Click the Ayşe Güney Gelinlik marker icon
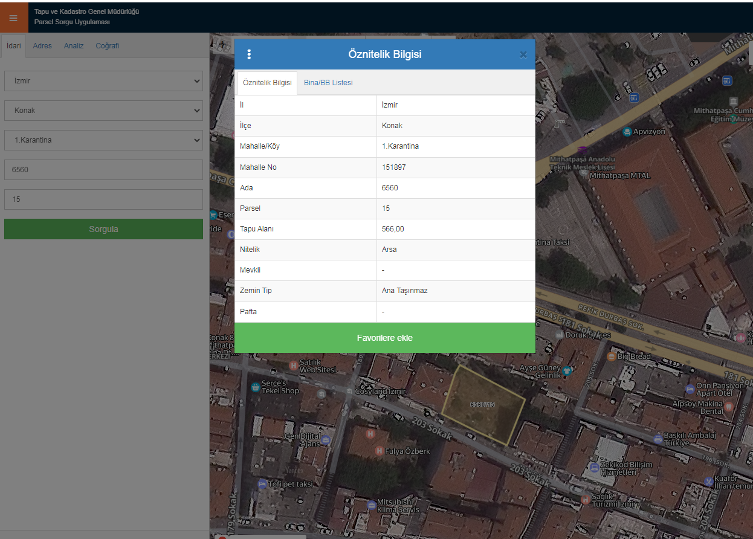The height and width of the screenshot is (539, 753). (566, 371)
